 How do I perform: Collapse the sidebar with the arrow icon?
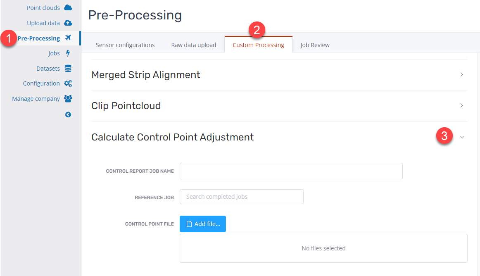pyautogui.click(x=68, y=114)
